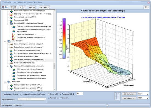
Task: Uncheck Автоматически применять checkbox
Action: pos(49,98)
